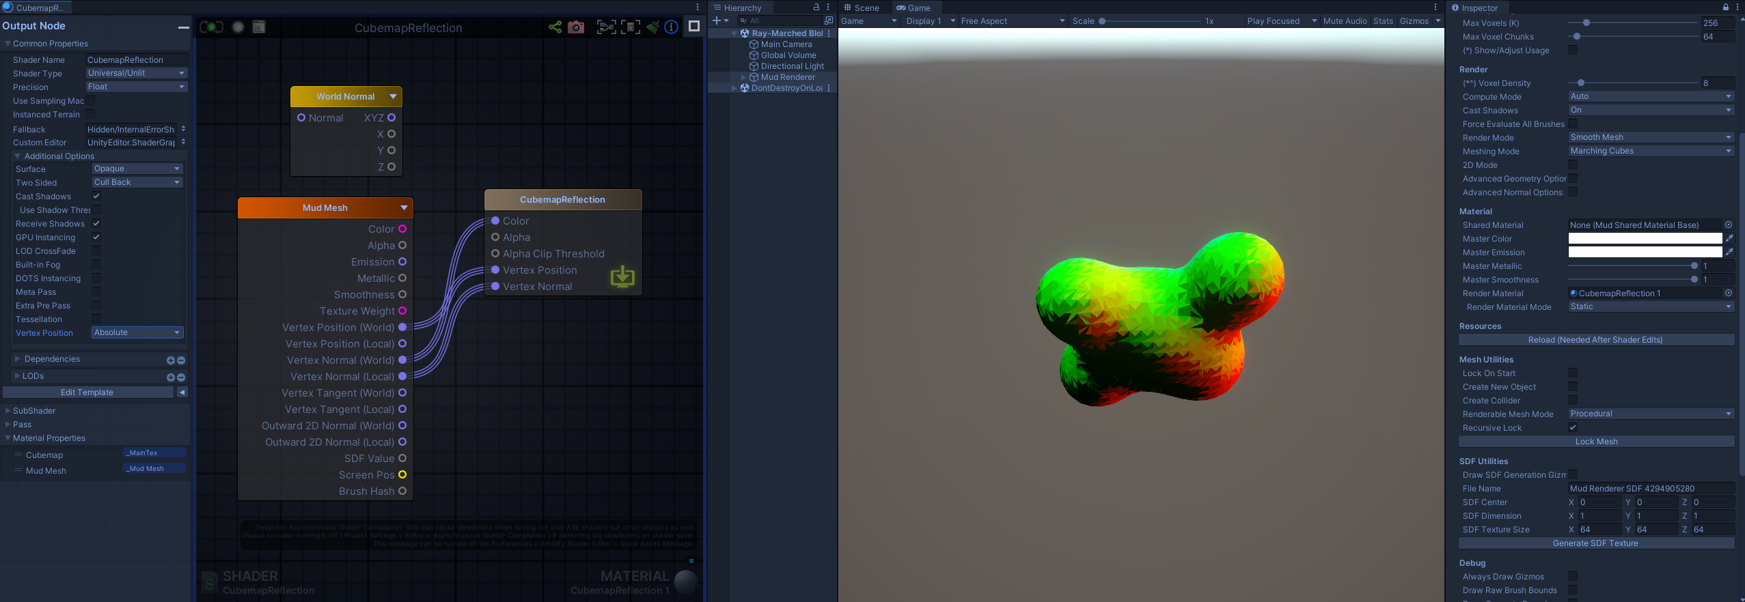The image size is (1745, 602).
Task: Open the Render Mode Smooth Mesh dropdown
Action: pyautogui.click(x=1650, y=137)
